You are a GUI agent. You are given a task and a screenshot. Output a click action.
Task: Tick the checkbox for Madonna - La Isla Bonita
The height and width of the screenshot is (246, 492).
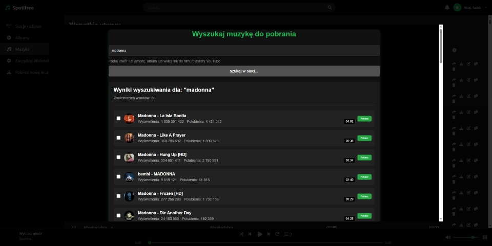[x=118, y=118]
